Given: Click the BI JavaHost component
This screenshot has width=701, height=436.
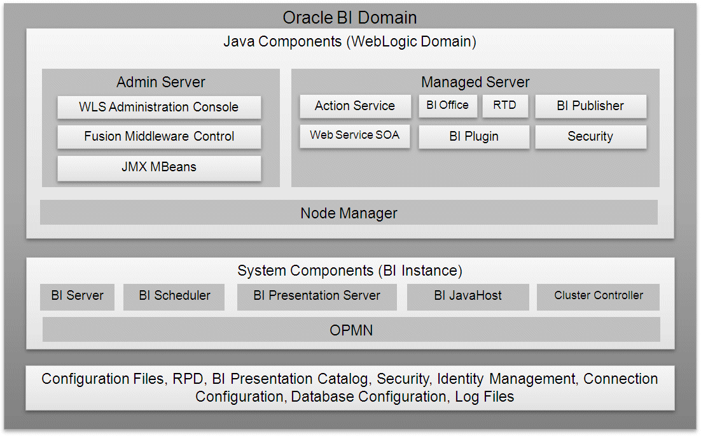Looking at the screenshot, I should (x=468, y=297).
